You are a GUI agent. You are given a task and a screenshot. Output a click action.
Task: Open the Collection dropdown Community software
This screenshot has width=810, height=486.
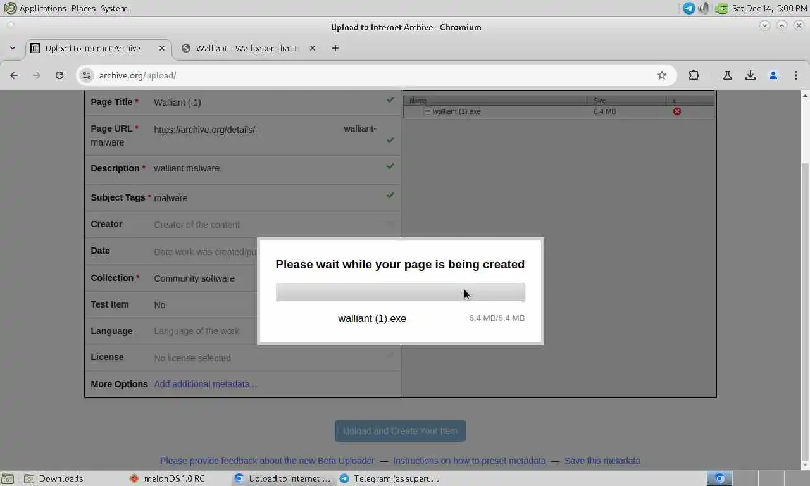point(194,278)
